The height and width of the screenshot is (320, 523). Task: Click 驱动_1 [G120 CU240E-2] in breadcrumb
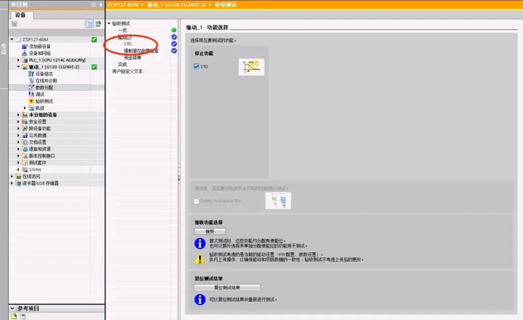coord(176,5)
